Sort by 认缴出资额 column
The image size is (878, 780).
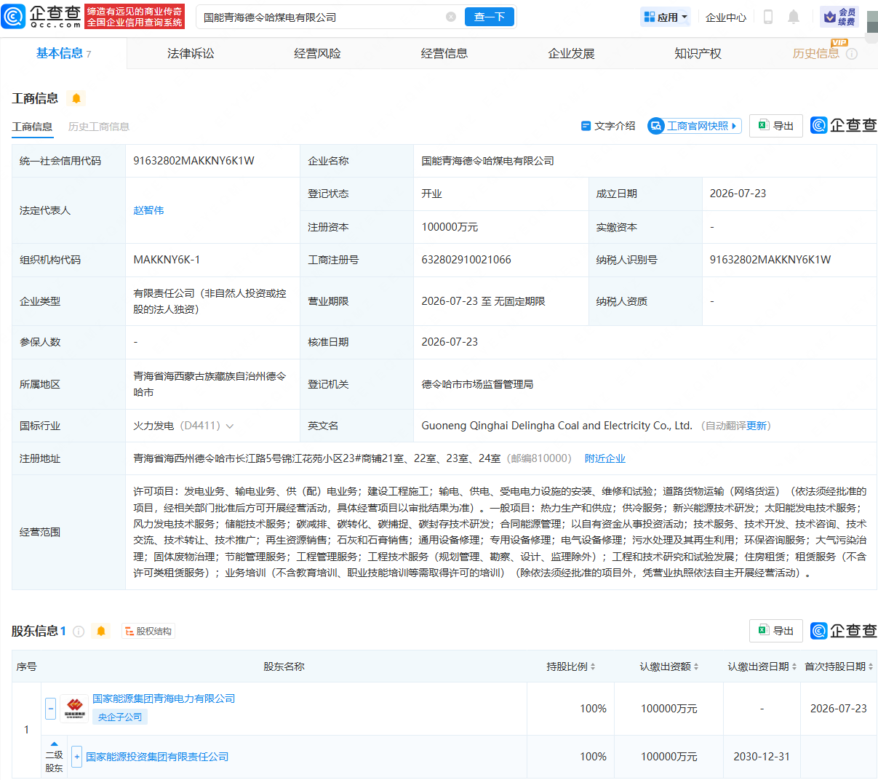[x=695, y=666]
